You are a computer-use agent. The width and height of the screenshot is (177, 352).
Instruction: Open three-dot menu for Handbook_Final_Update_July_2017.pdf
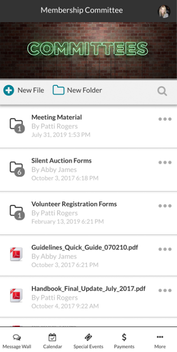[165, 291]
